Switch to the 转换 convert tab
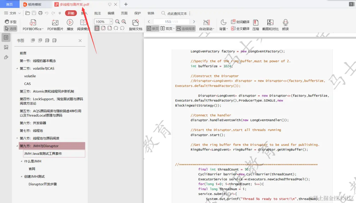 [151, 13]
